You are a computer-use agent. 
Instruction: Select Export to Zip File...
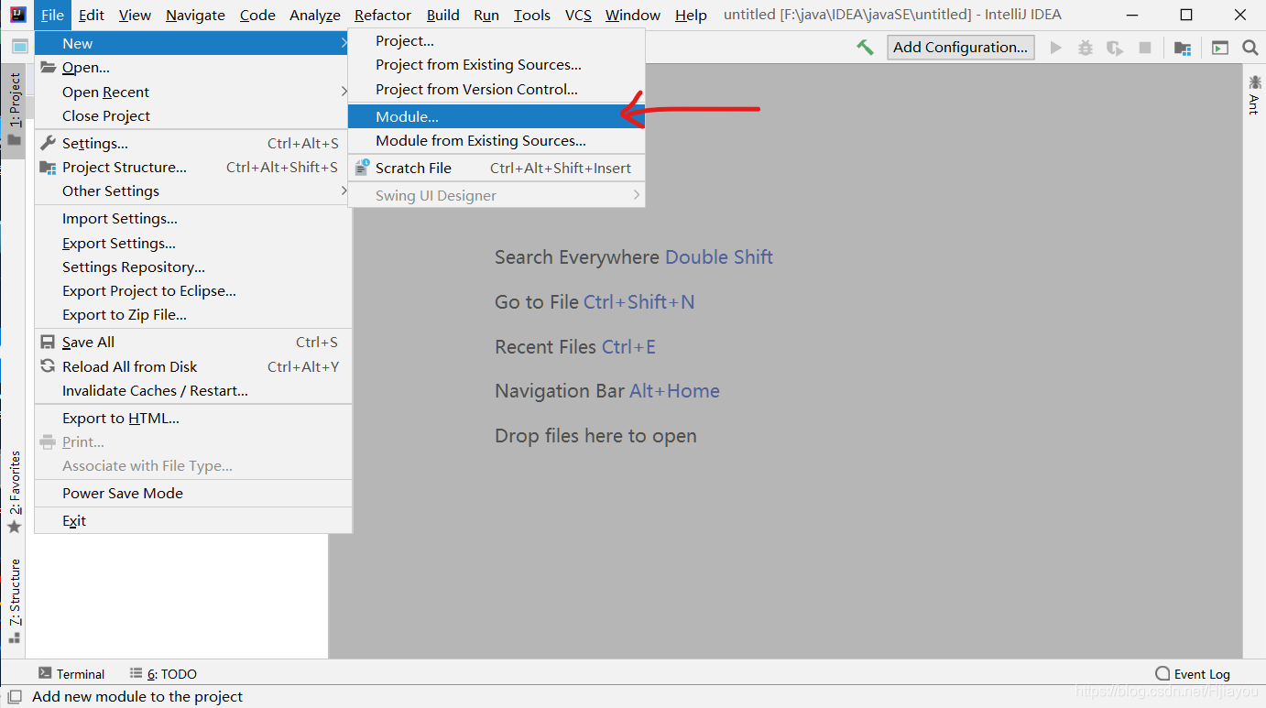click(193, 314)
